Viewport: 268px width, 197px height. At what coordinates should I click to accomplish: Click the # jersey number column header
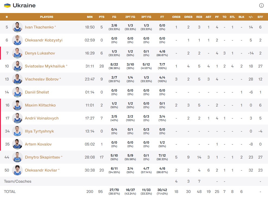tap(7, 17)
